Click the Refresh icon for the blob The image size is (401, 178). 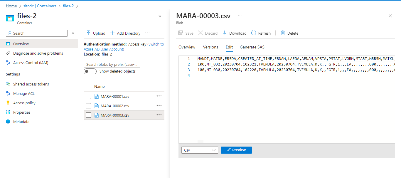(x=254, y=33)
